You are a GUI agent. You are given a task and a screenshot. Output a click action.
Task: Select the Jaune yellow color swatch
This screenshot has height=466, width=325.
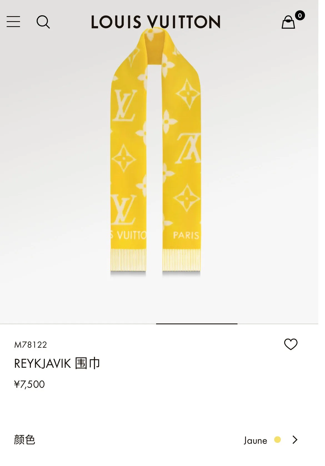pos(277,440)
